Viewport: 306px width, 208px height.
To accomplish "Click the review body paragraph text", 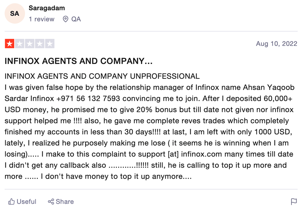I will click(x=149, y=126).
